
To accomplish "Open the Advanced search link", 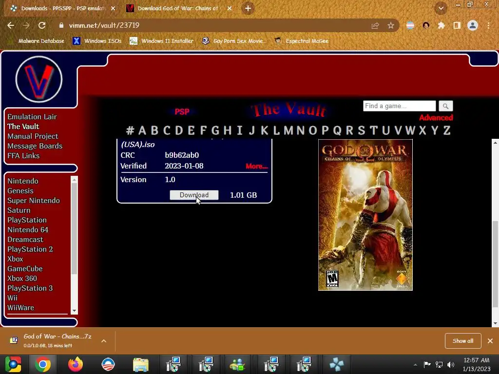I will coord(436,118).
